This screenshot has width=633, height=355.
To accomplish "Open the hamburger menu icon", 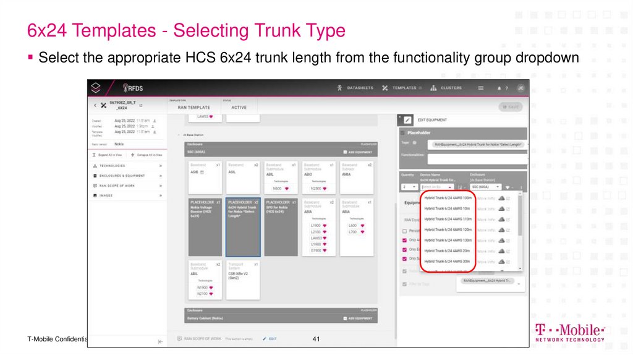I will point(480,88).
